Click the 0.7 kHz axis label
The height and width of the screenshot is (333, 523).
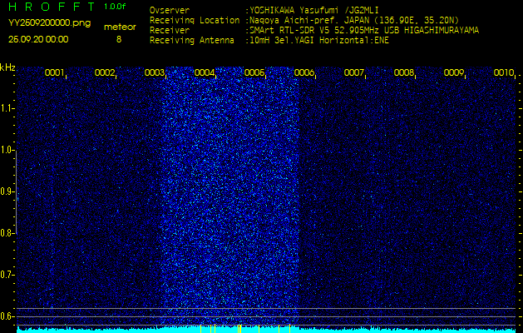[6, 275]
